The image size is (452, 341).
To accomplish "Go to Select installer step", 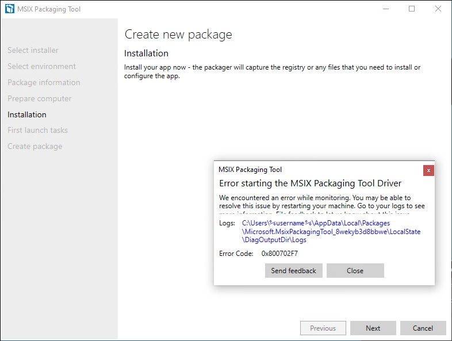I will pyautogui.click(x=33, y=50).
